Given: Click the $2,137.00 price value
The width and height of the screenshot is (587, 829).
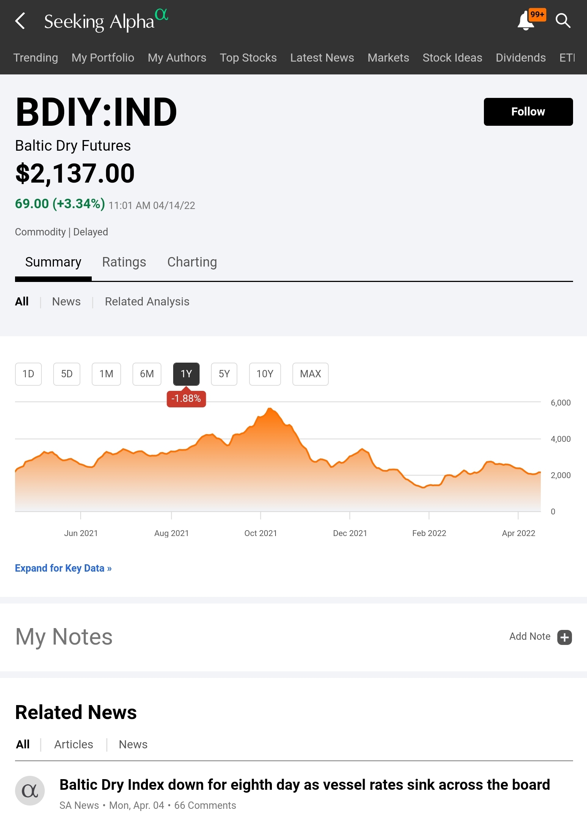Looking at the screenshot, I should 75,173.
